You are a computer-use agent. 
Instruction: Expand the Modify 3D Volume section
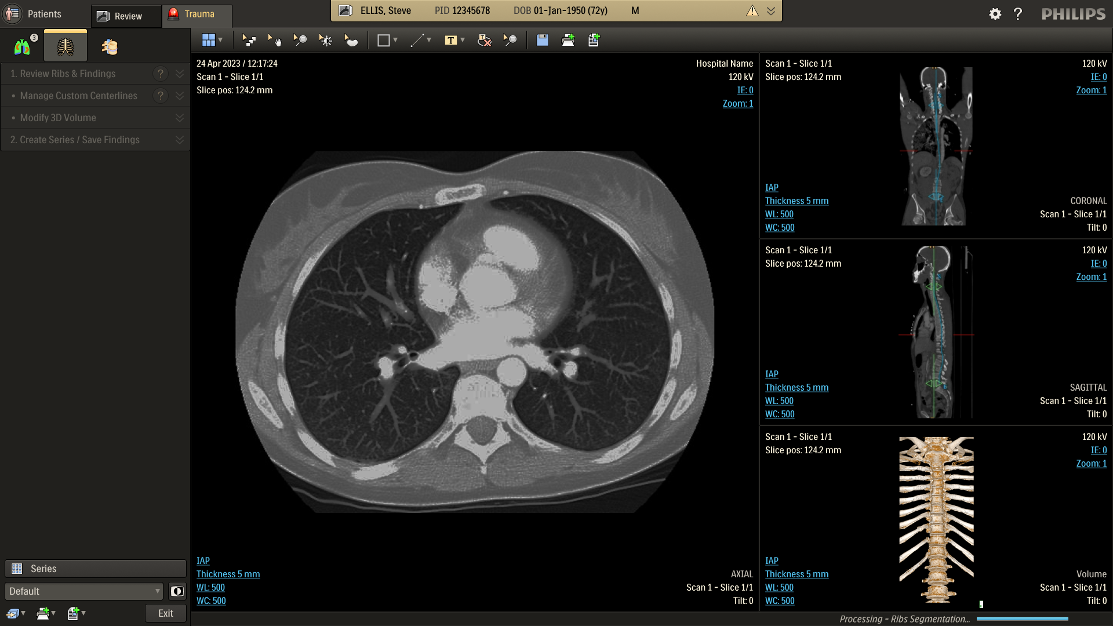179,118
